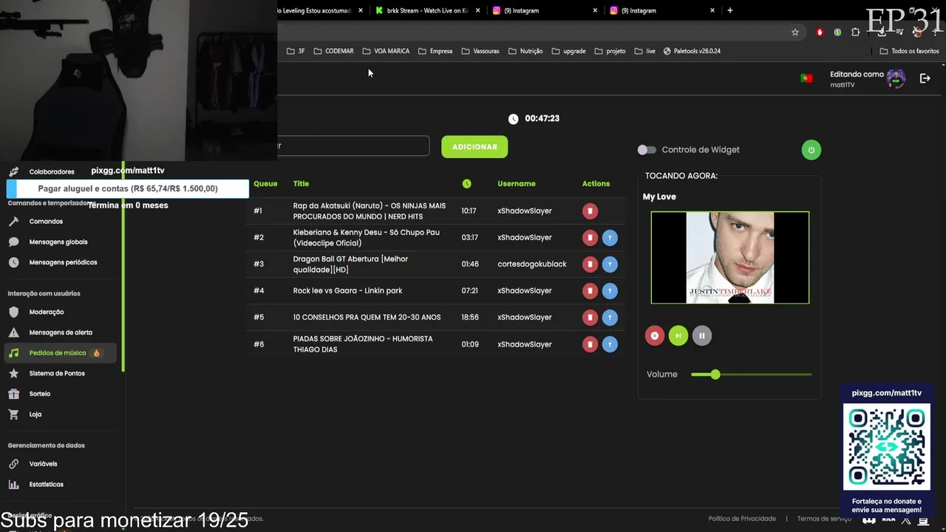Open Moderação in the sidebar

click(x=47, y=313)
